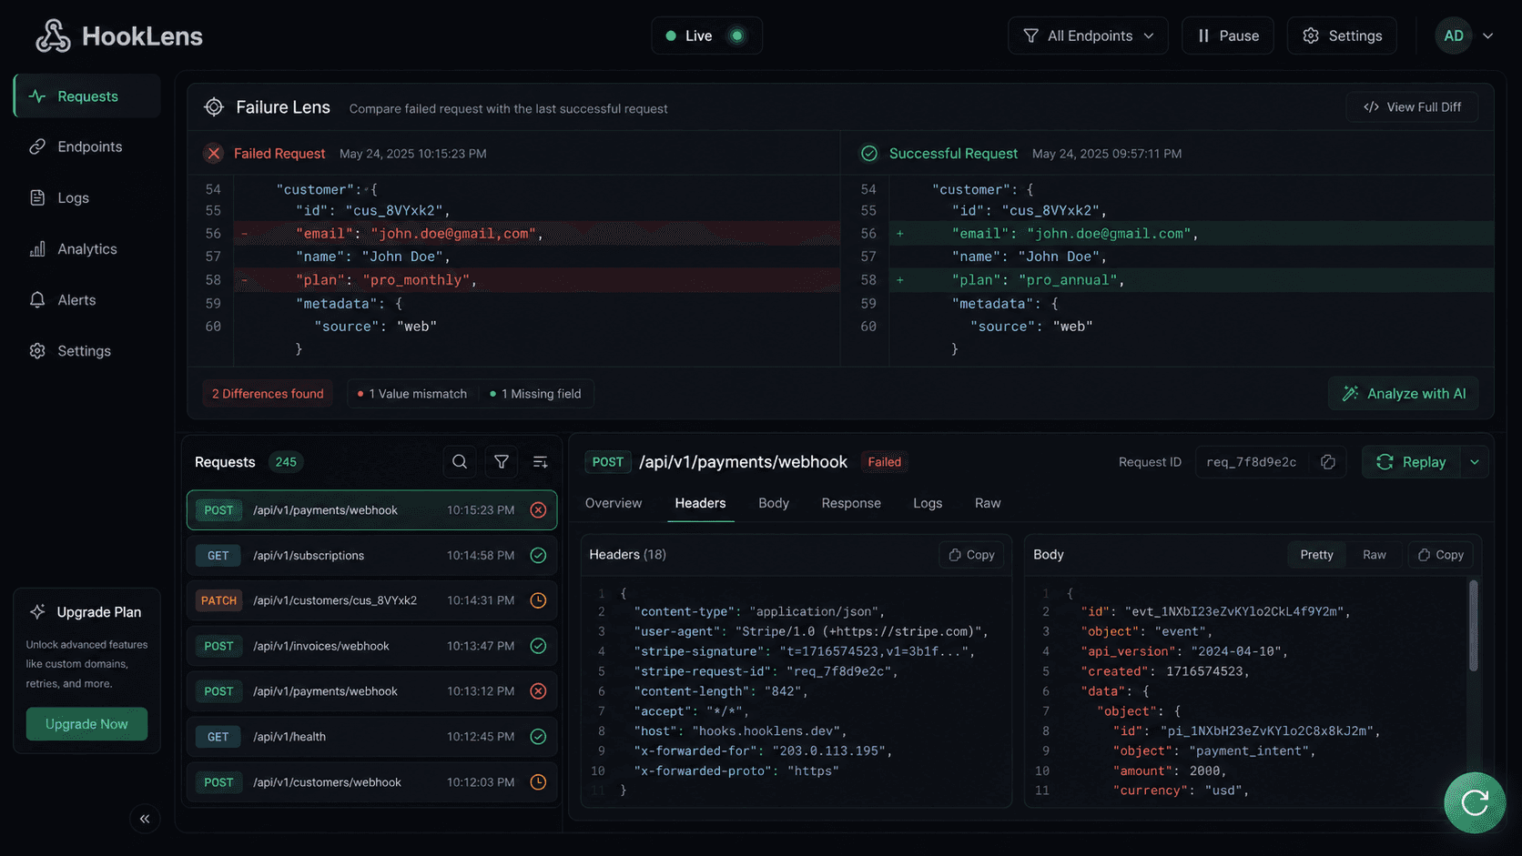Click the Upgrade Plan sparkle icon
The height and width of the screenshot is (856, 1522).
(x=37, y=612)
